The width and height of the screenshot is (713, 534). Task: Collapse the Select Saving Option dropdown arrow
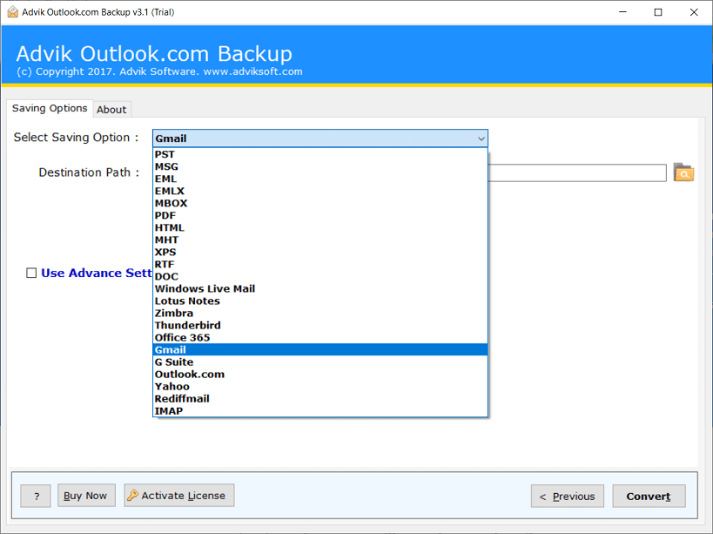pyautogui.click(x=481, y=139)
